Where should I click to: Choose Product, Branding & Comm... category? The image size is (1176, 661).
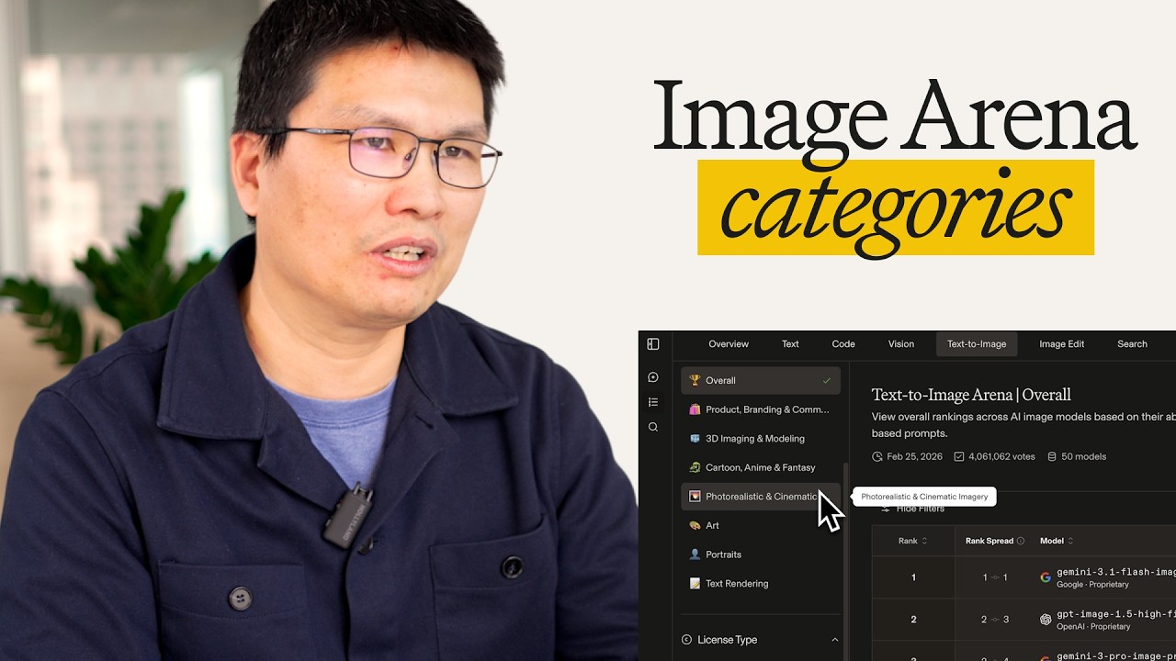tap(761, 409)
